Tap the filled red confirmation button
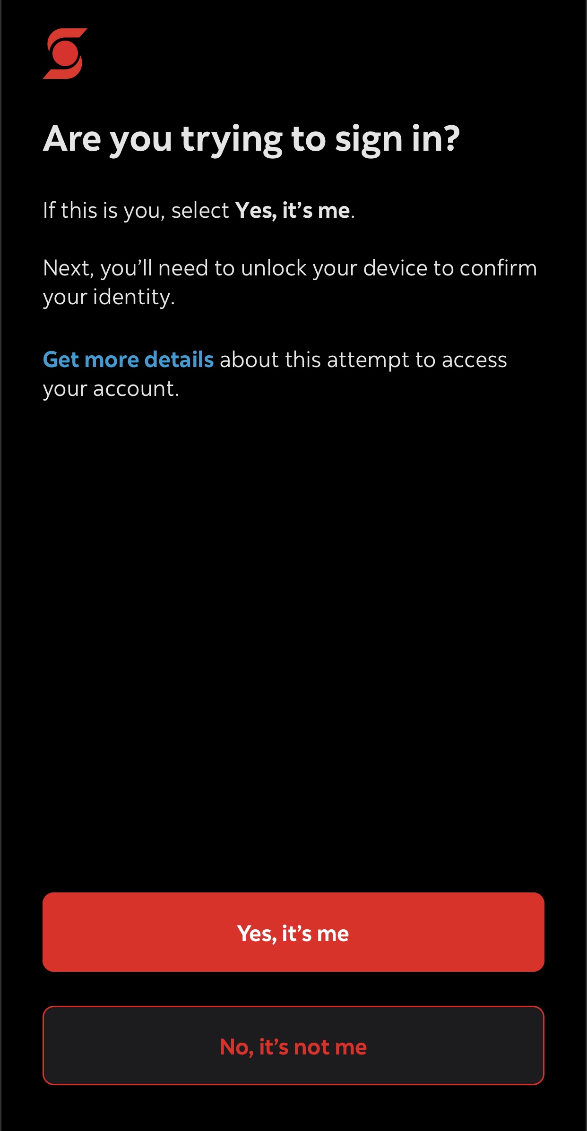Viewport: 587px width, 1131px height. (x=293, y=932)
